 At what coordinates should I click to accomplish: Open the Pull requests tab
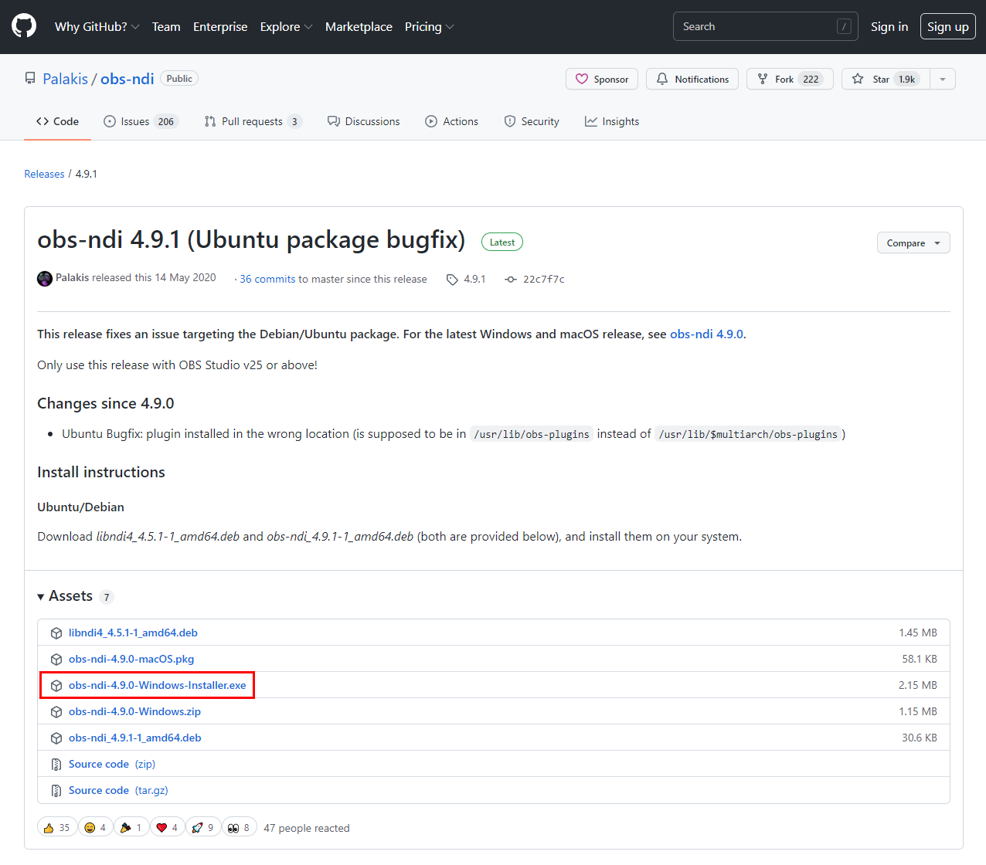(253, 121)
